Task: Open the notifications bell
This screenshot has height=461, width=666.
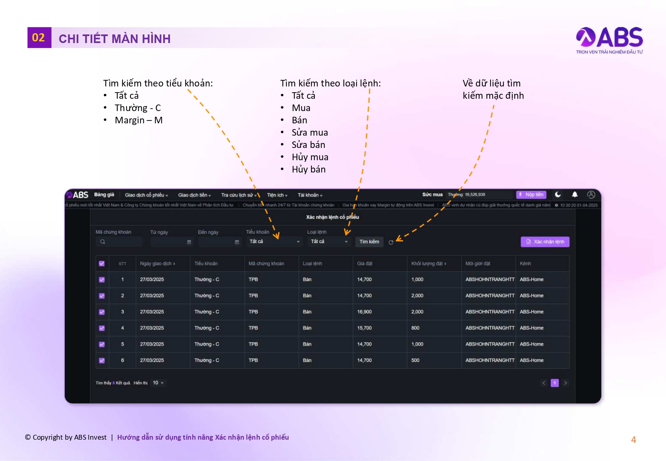Action: click(575, 195)
